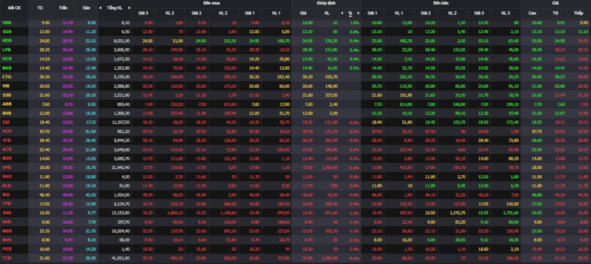Click the -4.4% change cell for TCB
Screen dimensions: 591x264
[354, 258]
